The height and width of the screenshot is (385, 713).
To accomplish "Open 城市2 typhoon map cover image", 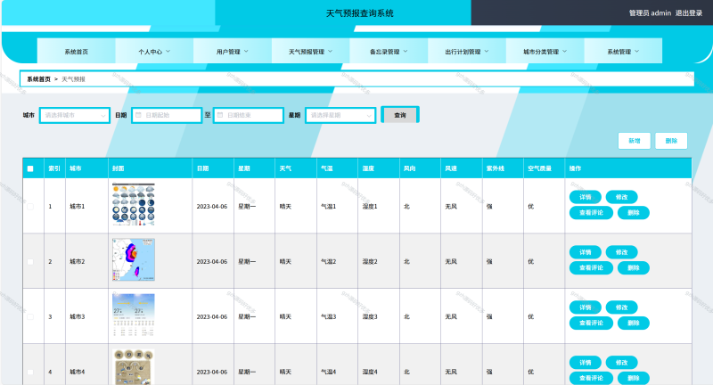I will point(133,260).
